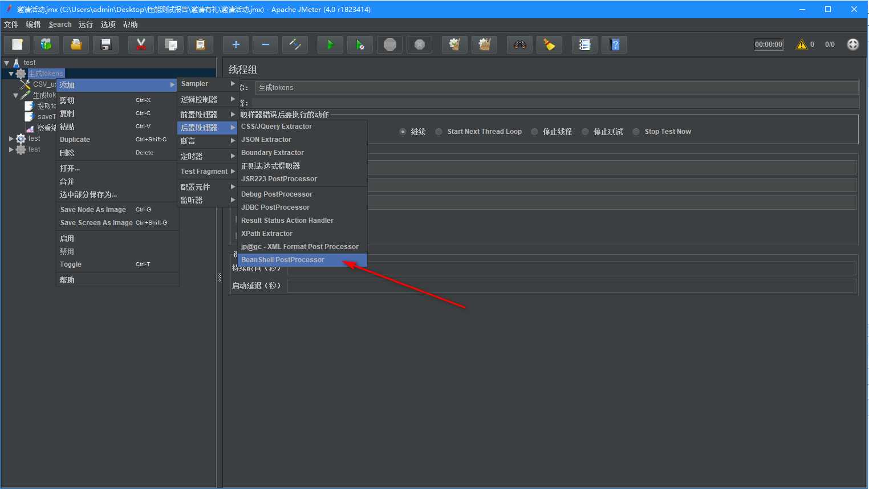
Task: Select the 停止线程 radio button
Action: (x=534, y=132)
